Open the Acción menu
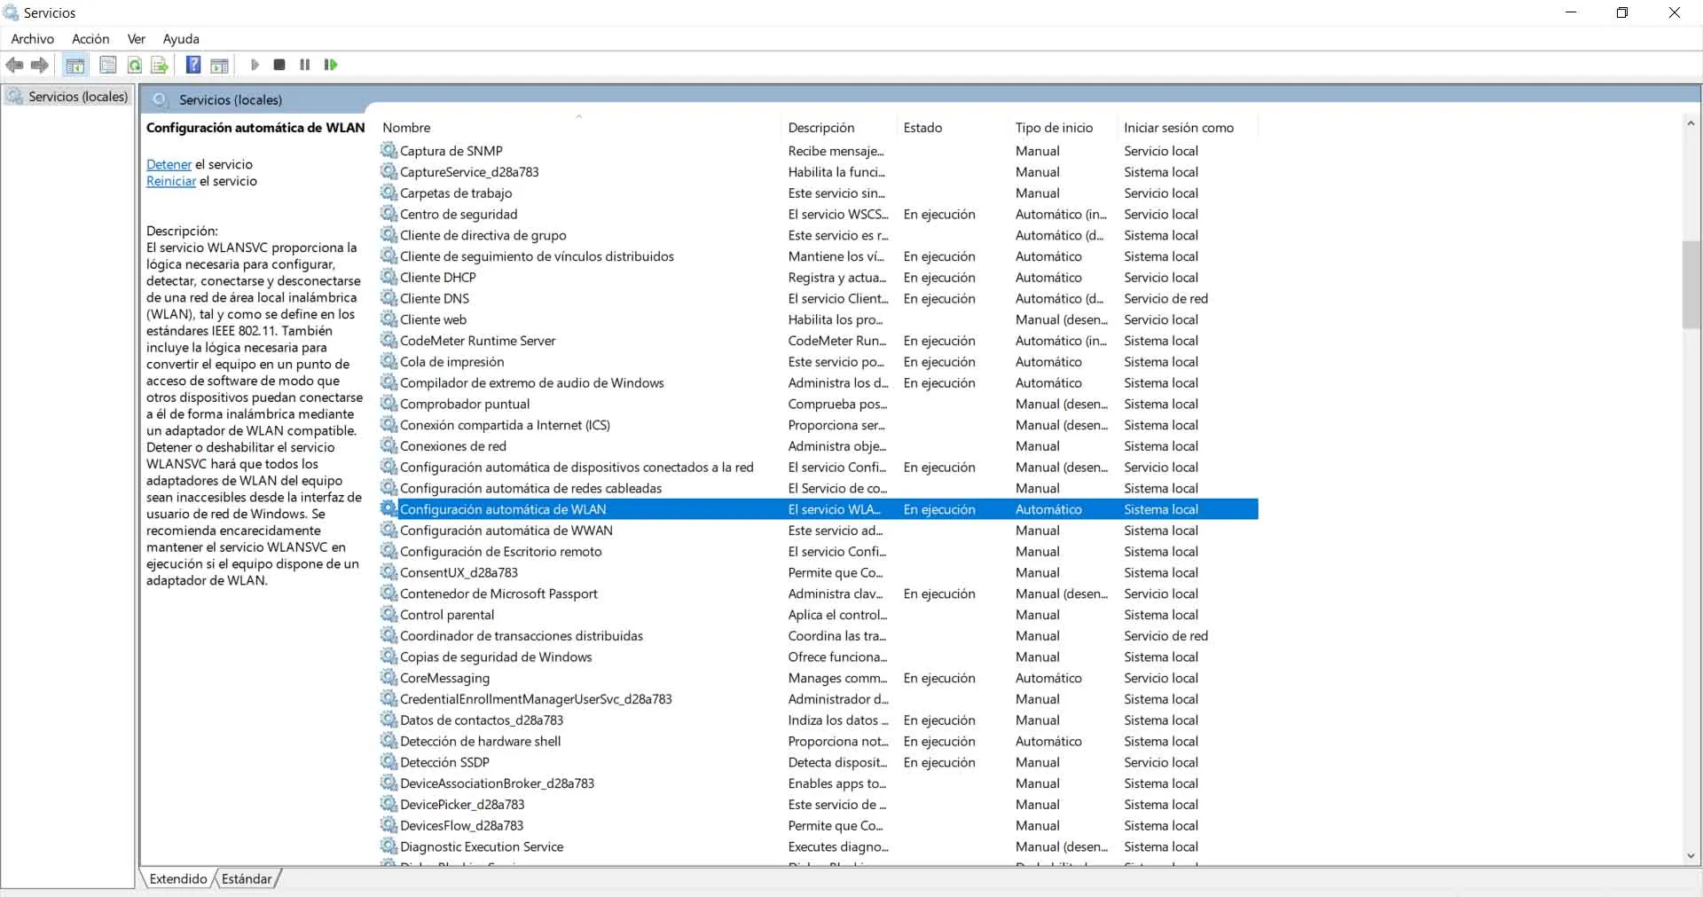The height and width of the screenshot is (897, 1703). point(90,39)
